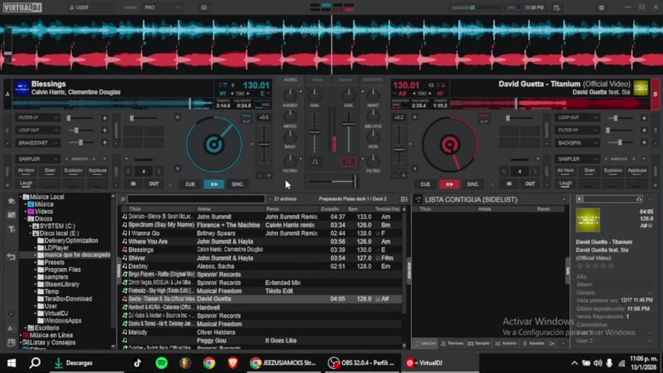The height and width of the screenshot is (373, 663).
Task: Set loop OUT point on deck B
Action: tap(530, 183)
